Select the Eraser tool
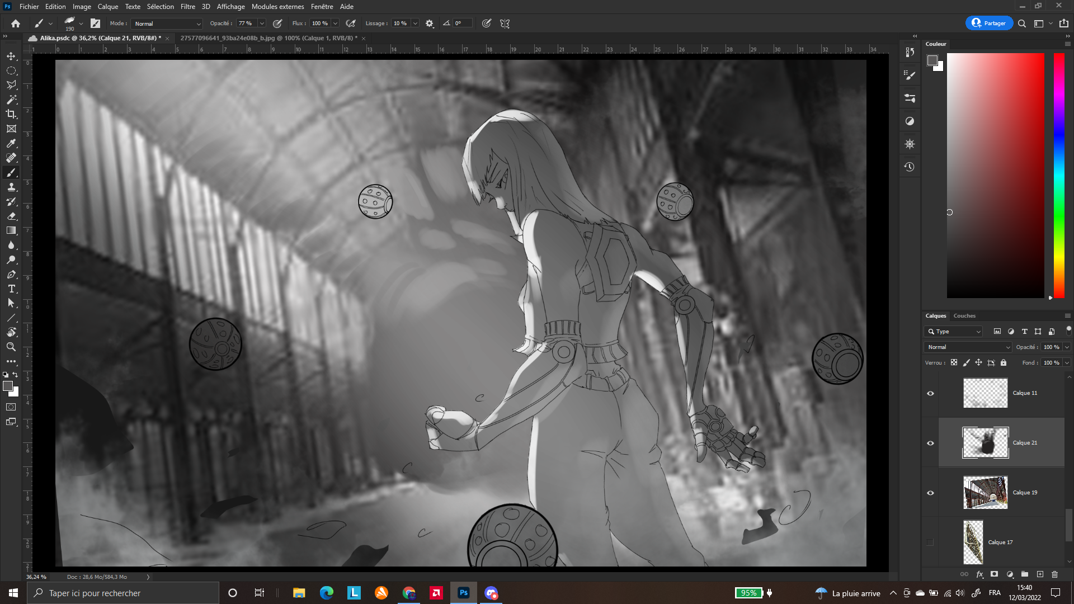 11,216
